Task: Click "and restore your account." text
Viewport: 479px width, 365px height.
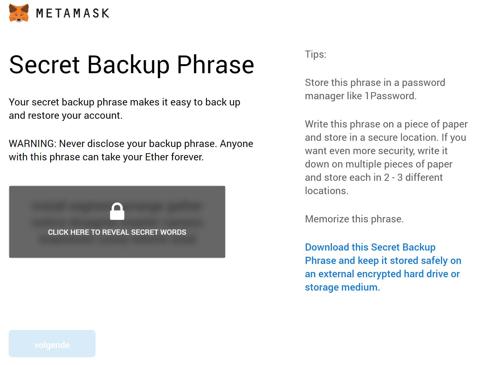Action: coord(66,115)
